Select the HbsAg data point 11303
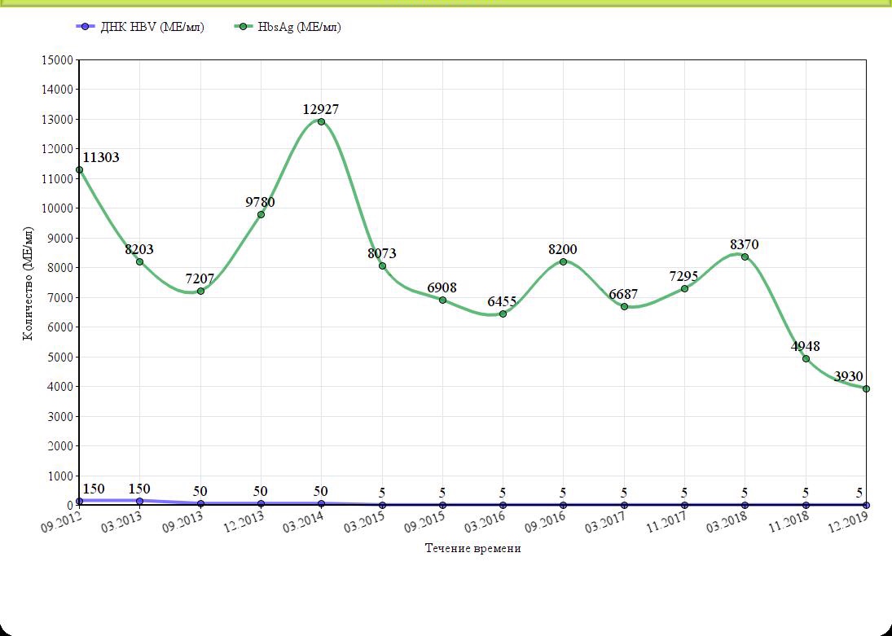Image resolution: width=892 pixels, height=636 pixels. pyautogui.click(x=79, y=169)
